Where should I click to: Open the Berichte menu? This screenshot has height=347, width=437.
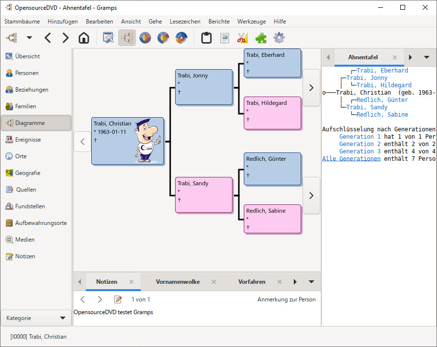click(219, 22)
